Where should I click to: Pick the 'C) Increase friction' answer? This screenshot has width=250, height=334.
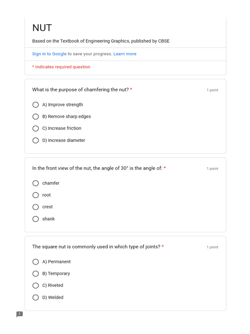(35, 129)
